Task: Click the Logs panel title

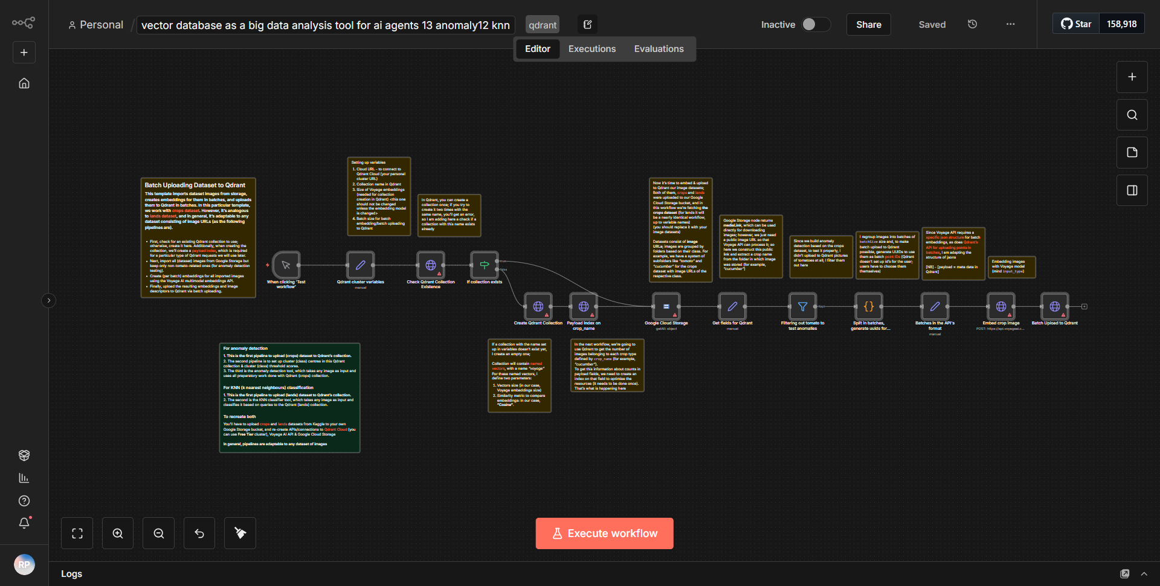Action: click(x=71, y=574)
